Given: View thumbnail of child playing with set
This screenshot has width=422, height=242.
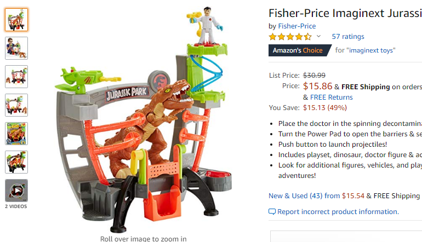Looking at the screenshot, I should click(16, 48).
